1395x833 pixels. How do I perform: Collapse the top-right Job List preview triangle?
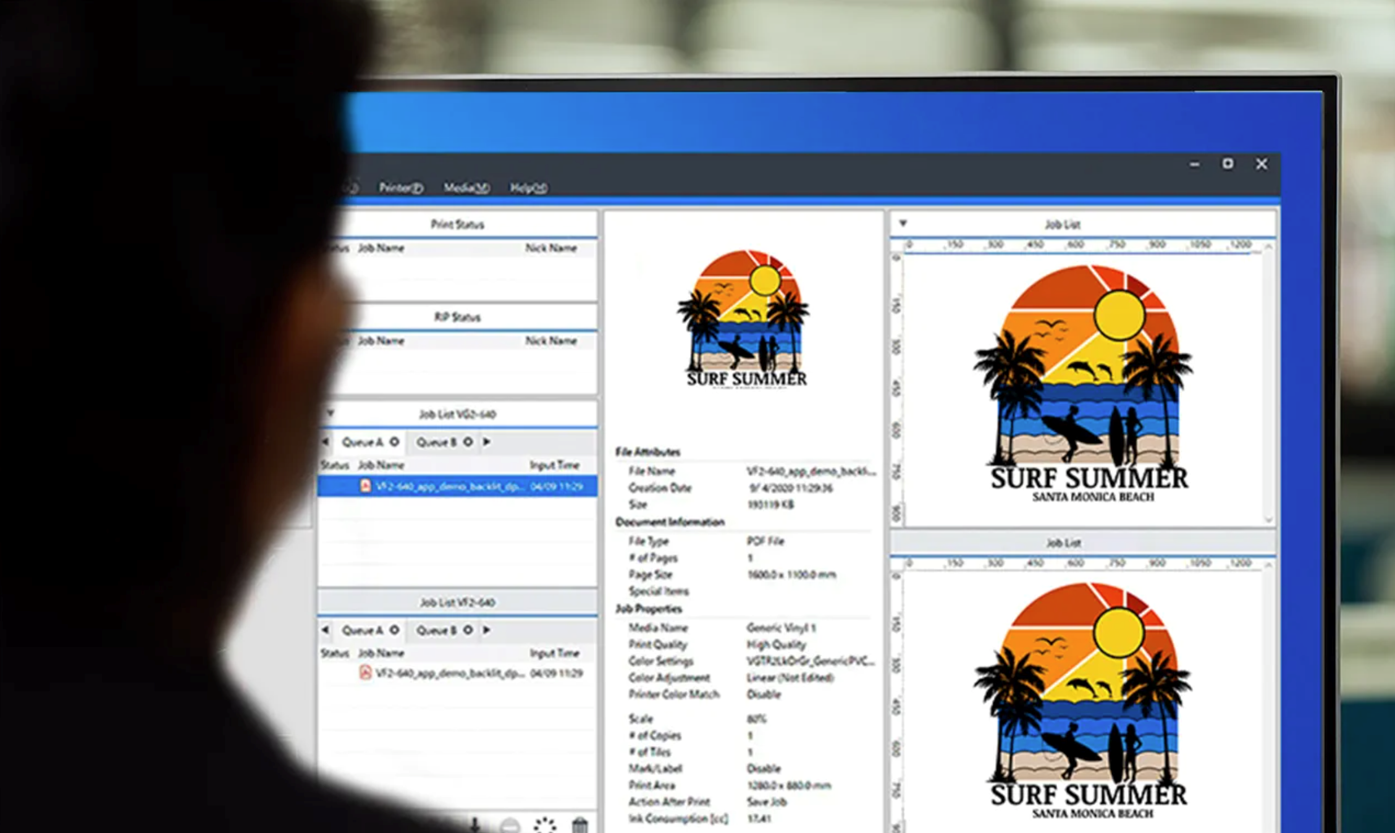tap(903, 224)
